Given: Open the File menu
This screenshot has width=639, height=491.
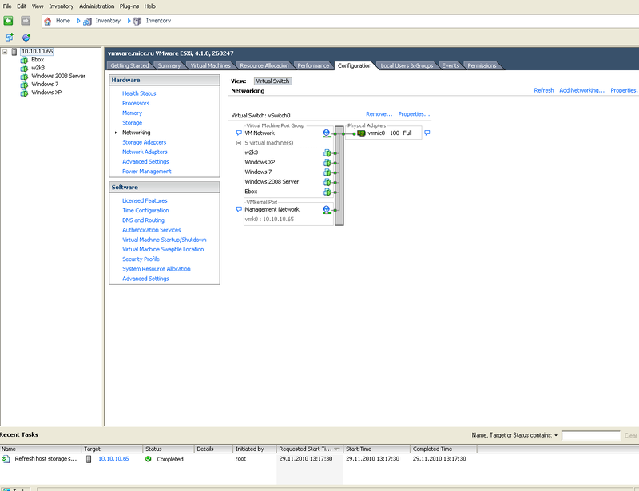Looking at the screenshot, I should pos(7,6).
